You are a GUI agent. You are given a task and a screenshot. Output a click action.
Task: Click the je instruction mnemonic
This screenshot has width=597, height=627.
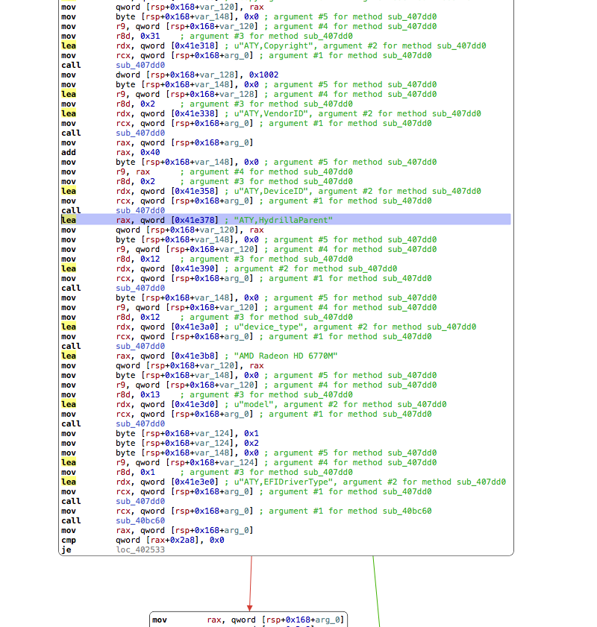[x=66, y=549]
